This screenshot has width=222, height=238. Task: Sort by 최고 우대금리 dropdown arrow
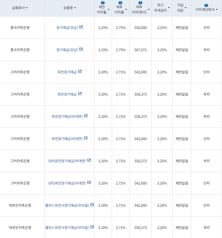169,8
